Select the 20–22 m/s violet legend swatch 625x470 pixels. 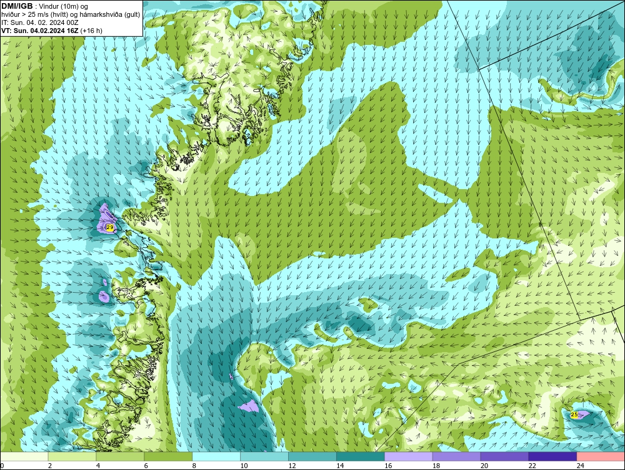[504, 456]
